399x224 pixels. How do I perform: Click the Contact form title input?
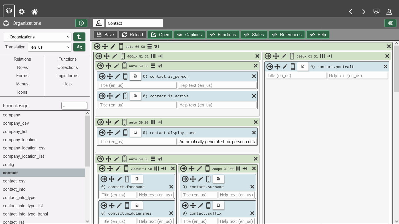point(134,23)
